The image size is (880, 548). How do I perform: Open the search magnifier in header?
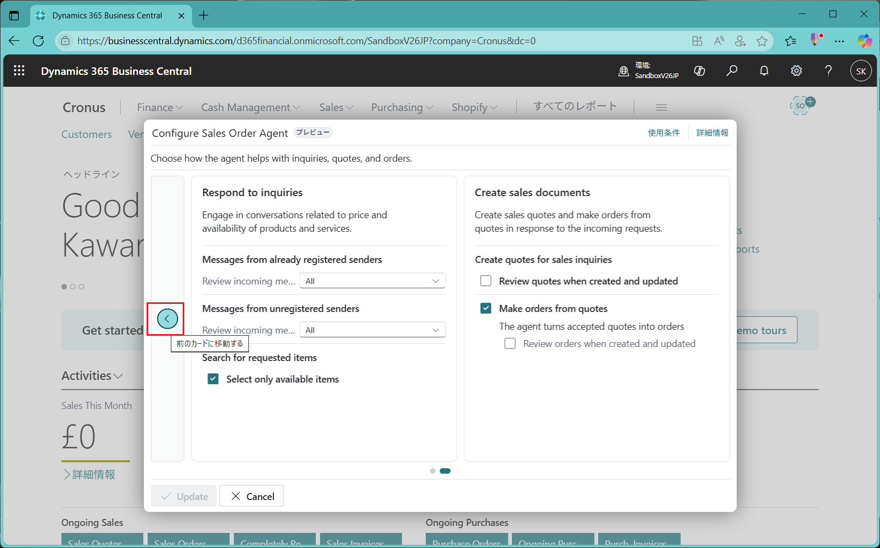[x=732, y=71]
